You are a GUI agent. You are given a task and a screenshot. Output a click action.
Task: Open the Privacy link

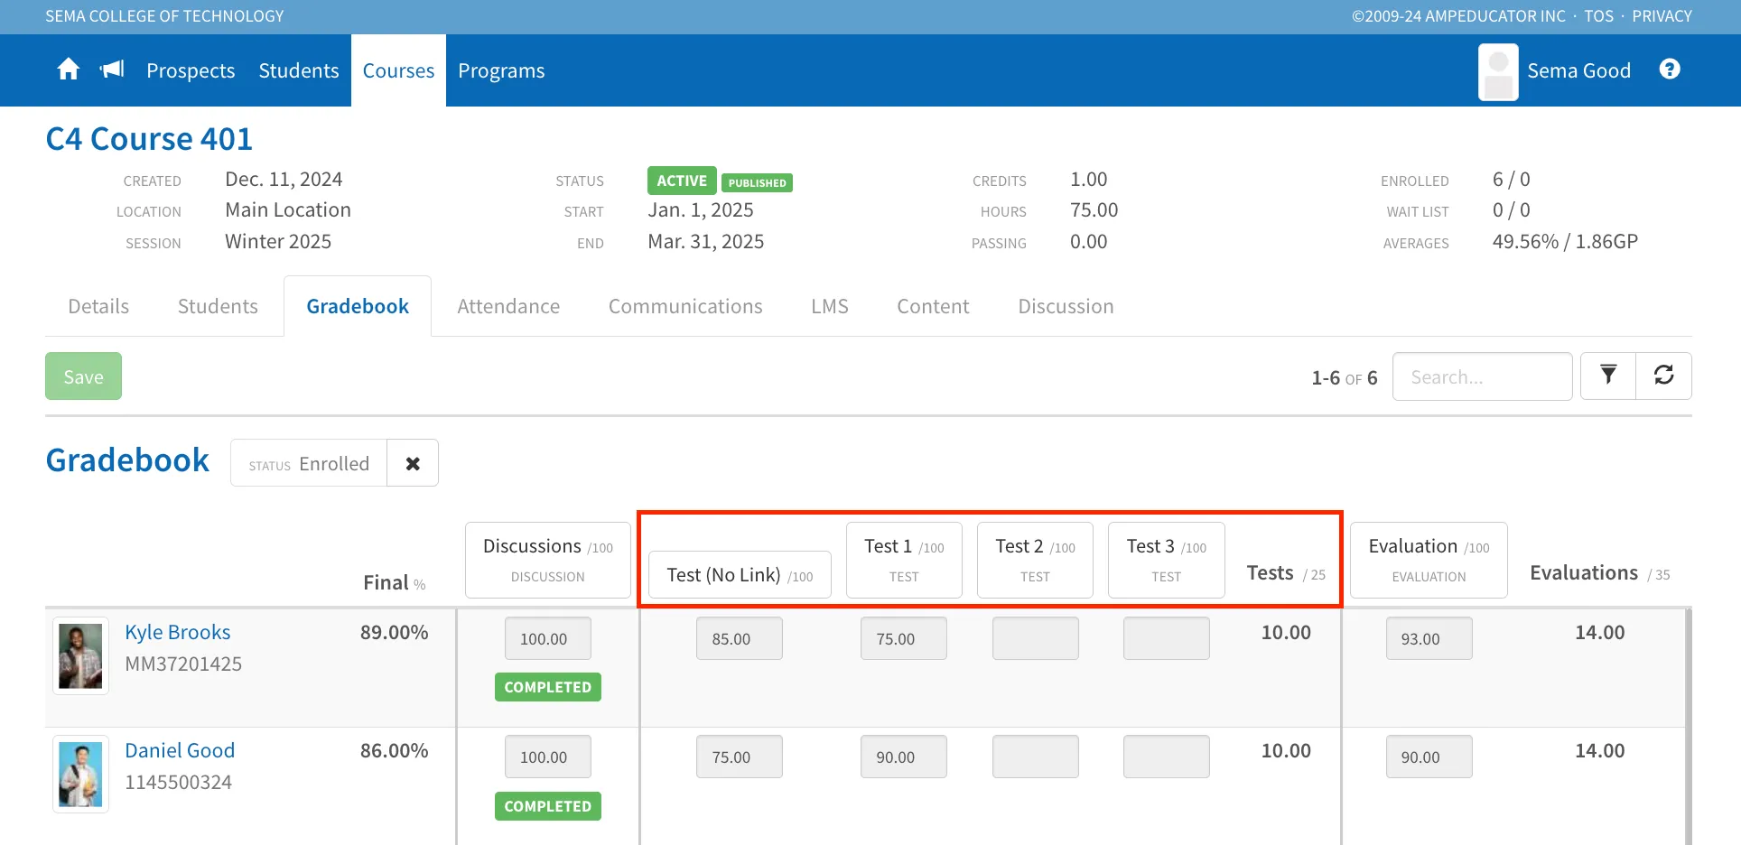click(x=1662, y=16)
